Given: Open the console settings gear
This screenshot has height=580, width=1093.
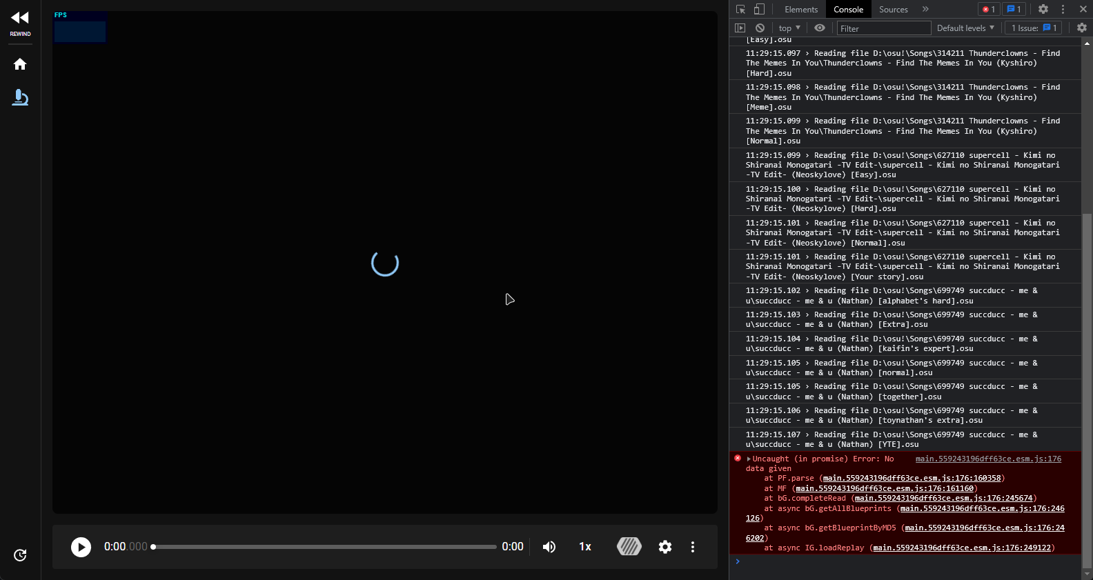Looking at the screenshot, I should pyautogui.click(x=1081, y=28).
